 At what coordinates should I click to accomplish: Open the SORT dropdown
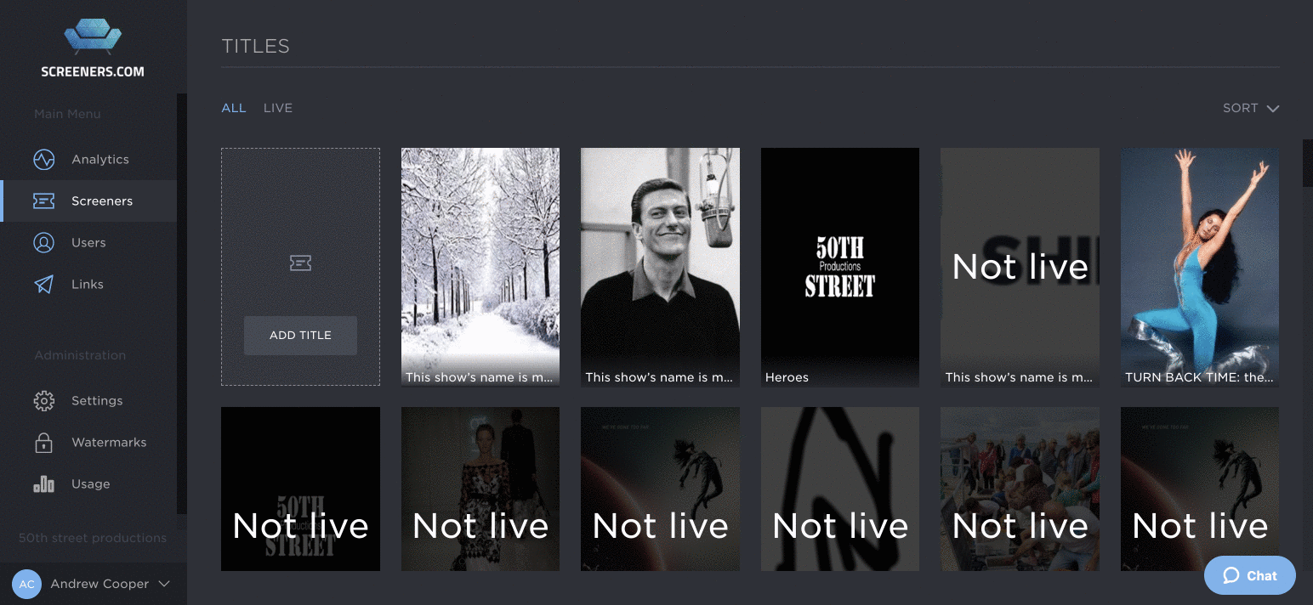(1251, 108)
